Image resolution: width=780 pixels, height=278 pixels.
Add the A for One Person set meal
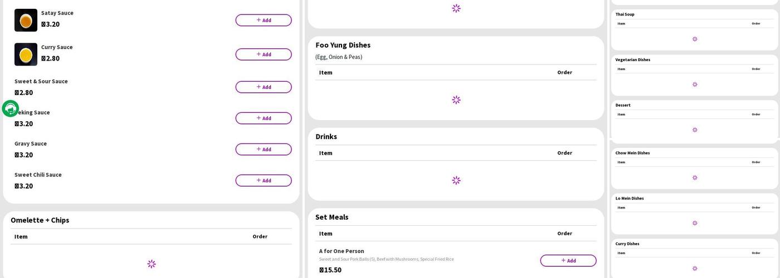tap(568, 261)
